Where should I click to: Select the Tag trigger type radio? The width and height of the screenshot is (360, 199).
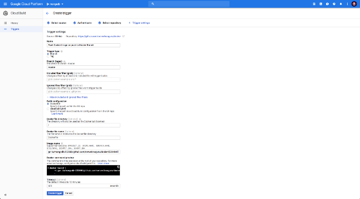point(48,56)
